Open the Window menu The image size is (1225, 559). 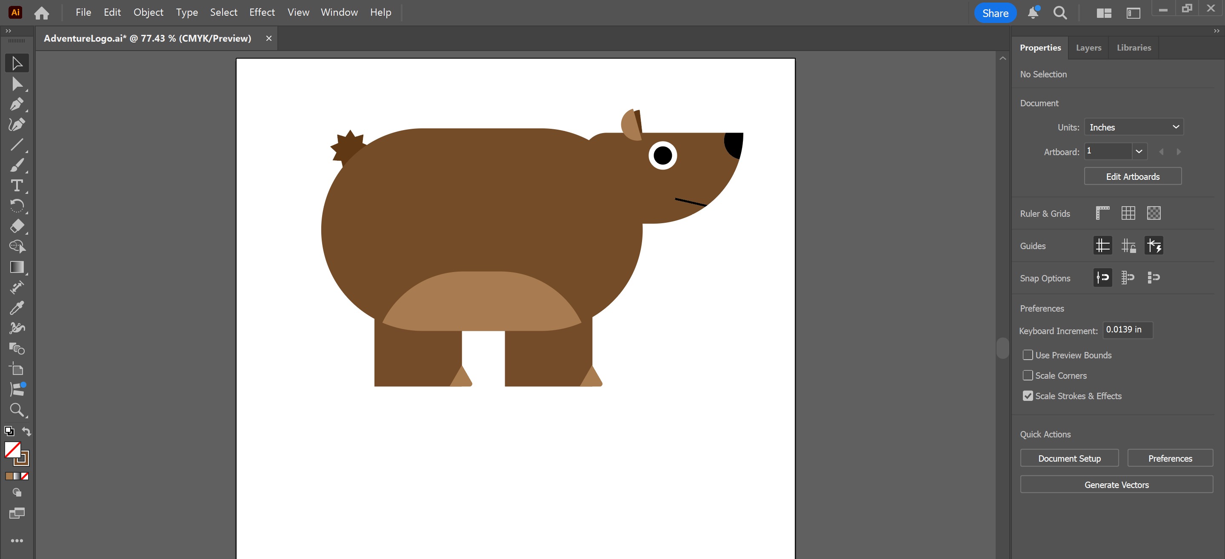tap(339, 12)
